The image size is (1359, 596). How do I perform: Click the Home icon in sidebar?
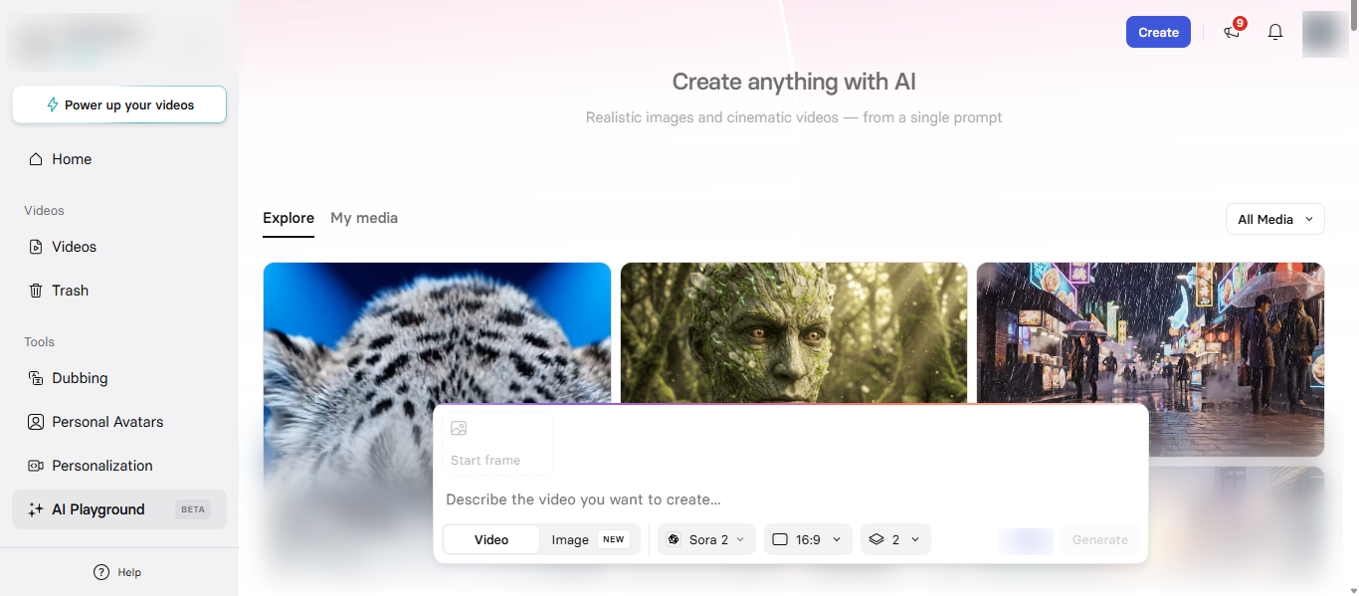(36, 159)
